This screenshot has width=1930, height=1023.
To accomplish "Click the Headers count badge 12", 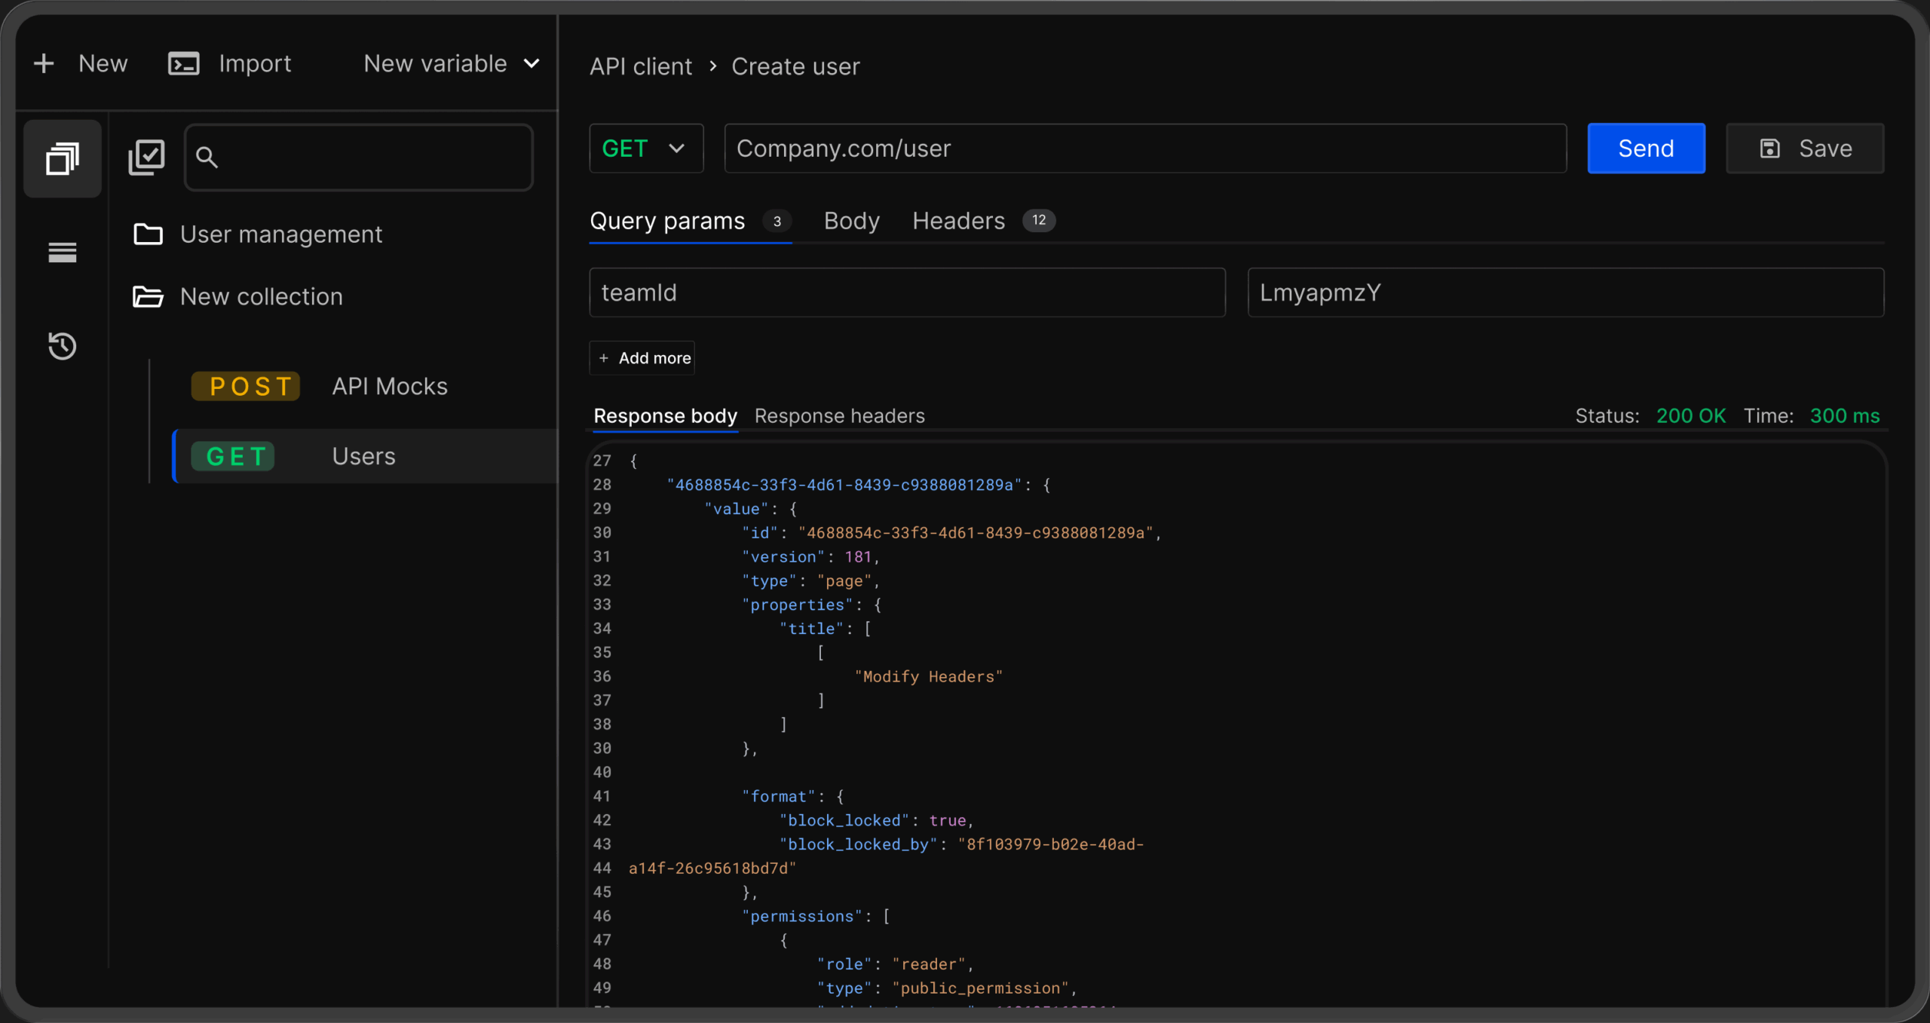I will point(1038,221).
